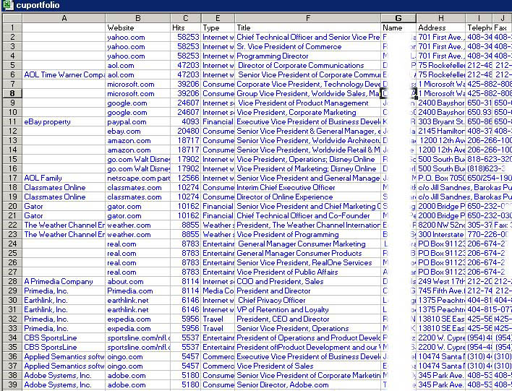Select hits value 12566
Screen dimensions: 512x391
pyautogui.click(x=185, y=179)
